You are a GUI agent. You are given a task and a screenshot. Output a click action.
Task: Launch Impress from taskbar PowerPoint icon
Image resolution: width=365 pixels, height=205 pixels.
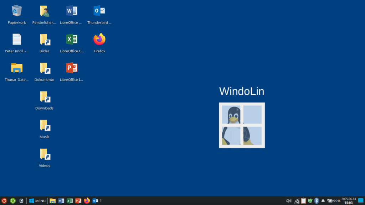coord(78,201)
